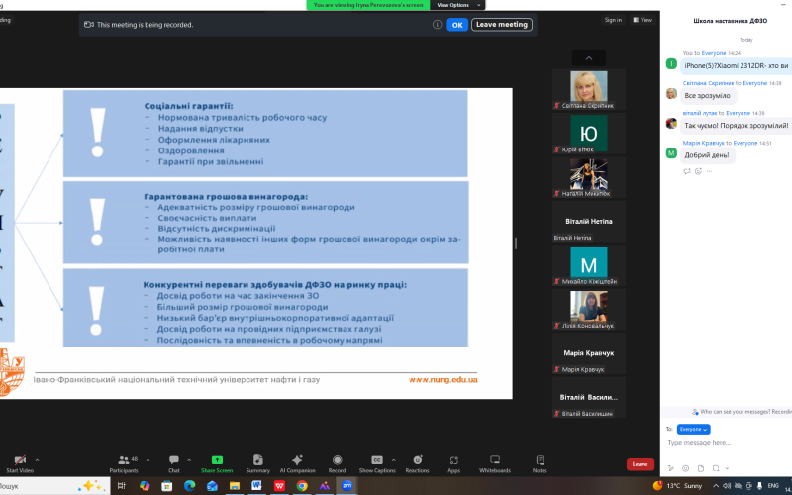Click the You are viewing screen banner
Viewport: 792px width, 495px height.
coord(368,5)
